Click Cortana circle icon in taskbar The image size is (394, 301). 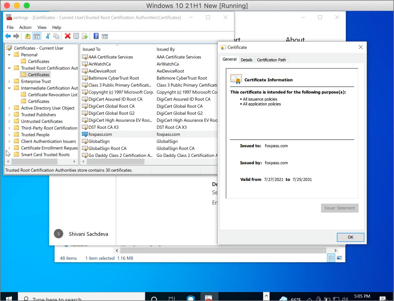point(154,298)
